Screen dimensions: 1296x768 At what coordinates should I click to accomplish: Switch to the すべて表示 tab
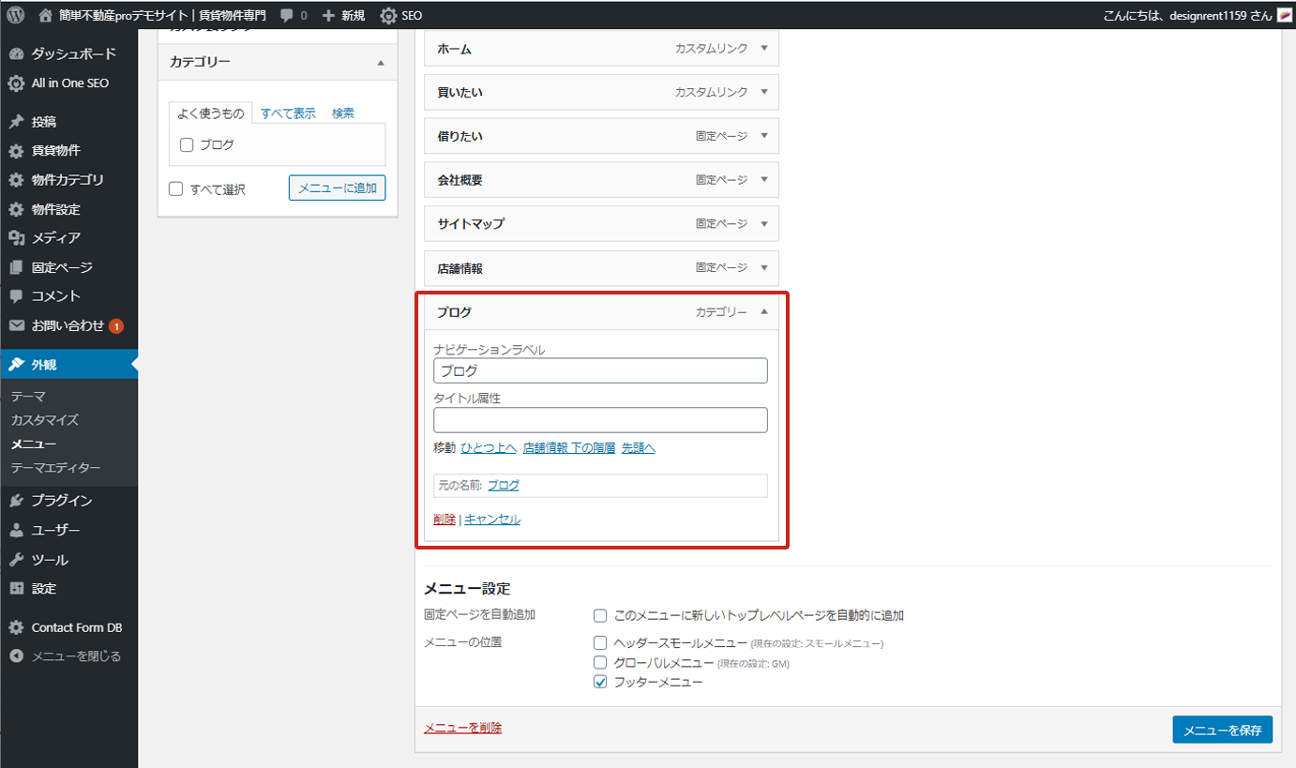288,113
